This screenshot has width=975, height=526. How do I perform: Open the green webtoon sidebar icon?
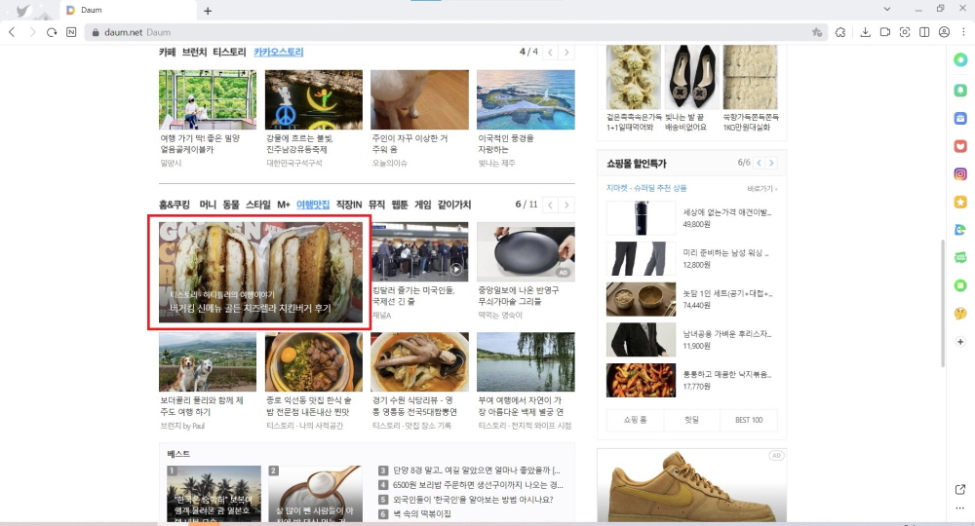(x=960, y=257)
